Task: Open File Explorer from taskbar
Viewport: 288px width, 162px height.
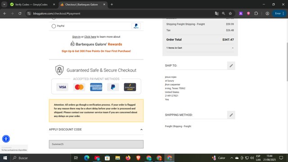Action: click(x=117, y=158)
